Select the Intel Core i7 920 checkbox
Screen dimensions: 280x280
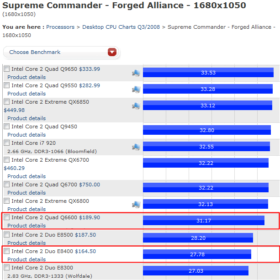point(6,143)
